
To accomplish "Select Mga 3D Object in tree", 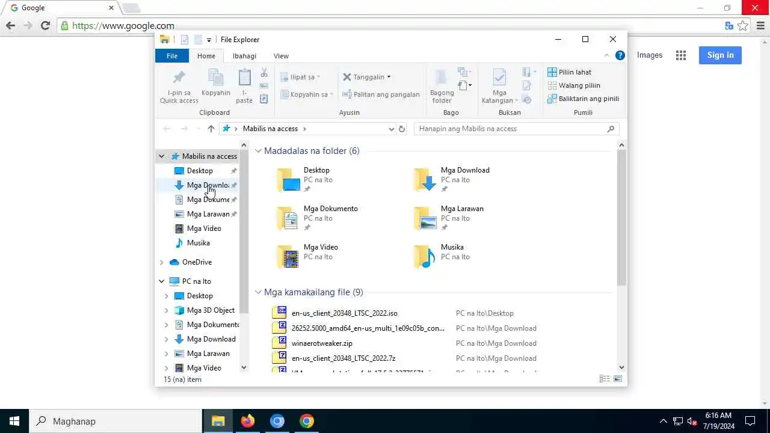I will point(211,310).
